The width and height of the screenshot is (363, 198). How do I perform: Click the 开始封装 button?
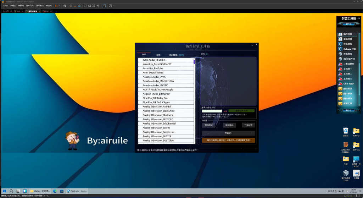248,125
